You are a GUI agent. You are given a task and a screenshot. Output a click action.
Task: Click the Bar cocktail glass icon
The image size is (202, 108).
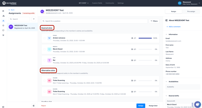[49, 60]
